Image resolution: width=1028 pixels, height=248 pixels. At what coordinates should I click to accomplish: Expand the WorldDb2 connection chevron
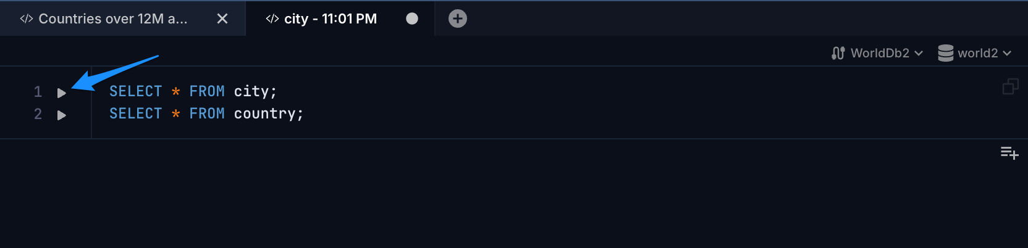(919, 54)
